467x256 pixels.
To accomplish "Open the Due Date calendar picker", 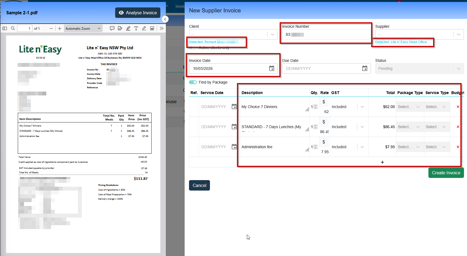I will [365, 68].
